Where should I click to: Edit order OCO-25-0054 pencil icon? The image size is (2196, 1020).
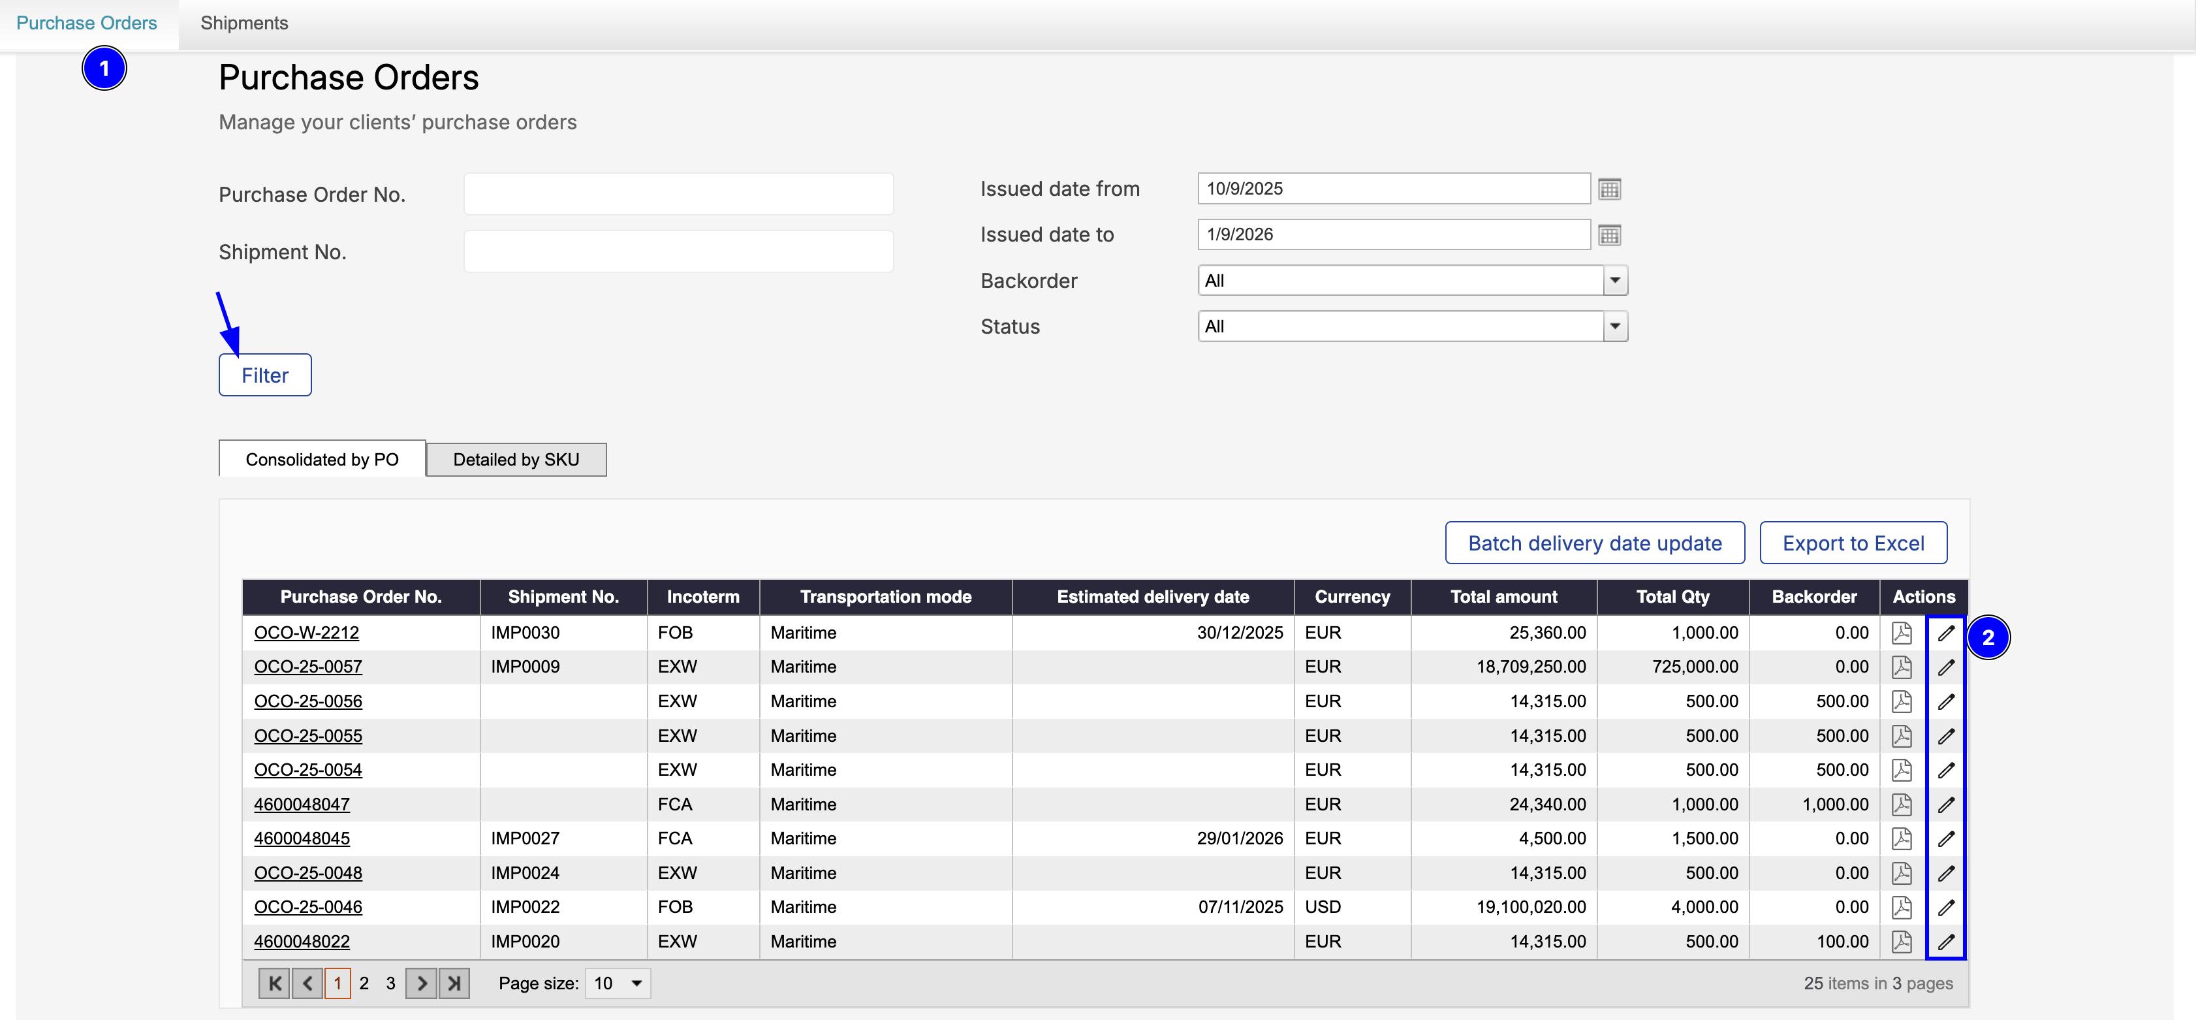point(1945,770)
